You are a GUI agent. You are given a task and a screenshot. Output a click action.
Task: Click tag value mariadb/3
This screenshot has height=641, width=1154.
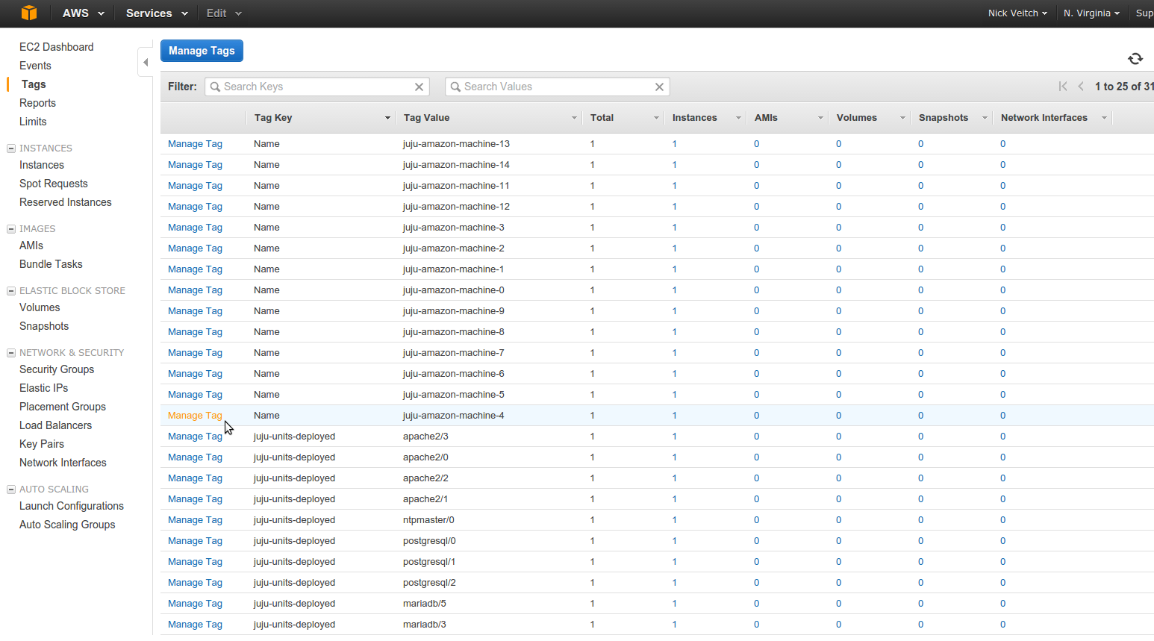(424, 625)
